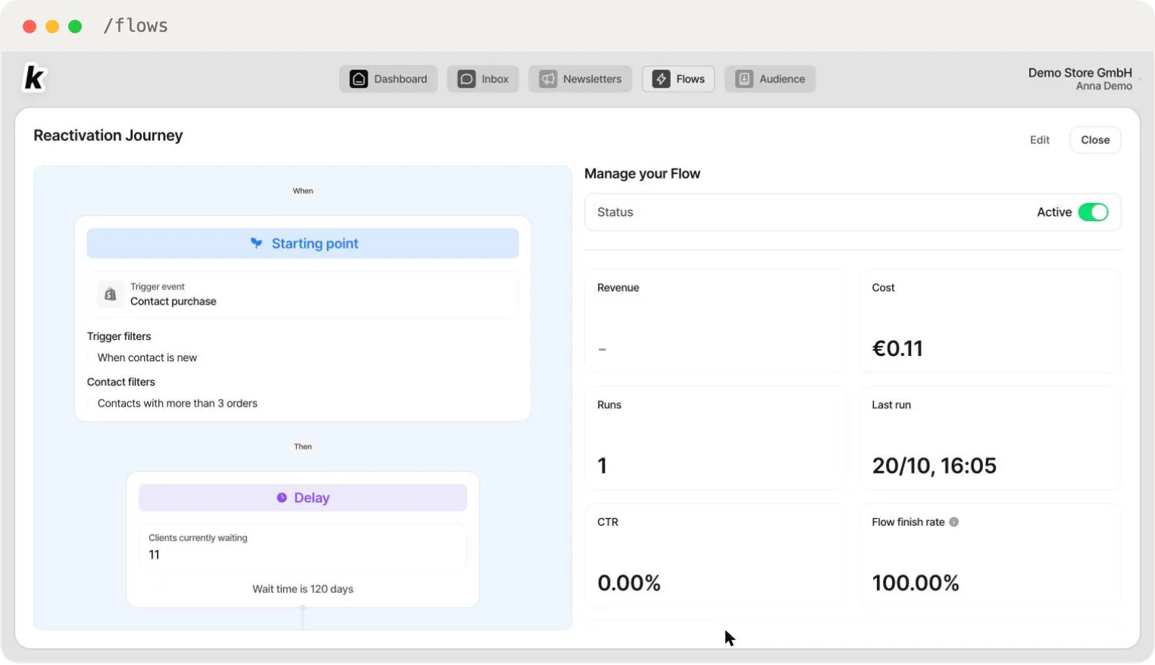The image size is (1155, 665).
Task: Click the Trigger filters label
Action: tap(119, 336)
